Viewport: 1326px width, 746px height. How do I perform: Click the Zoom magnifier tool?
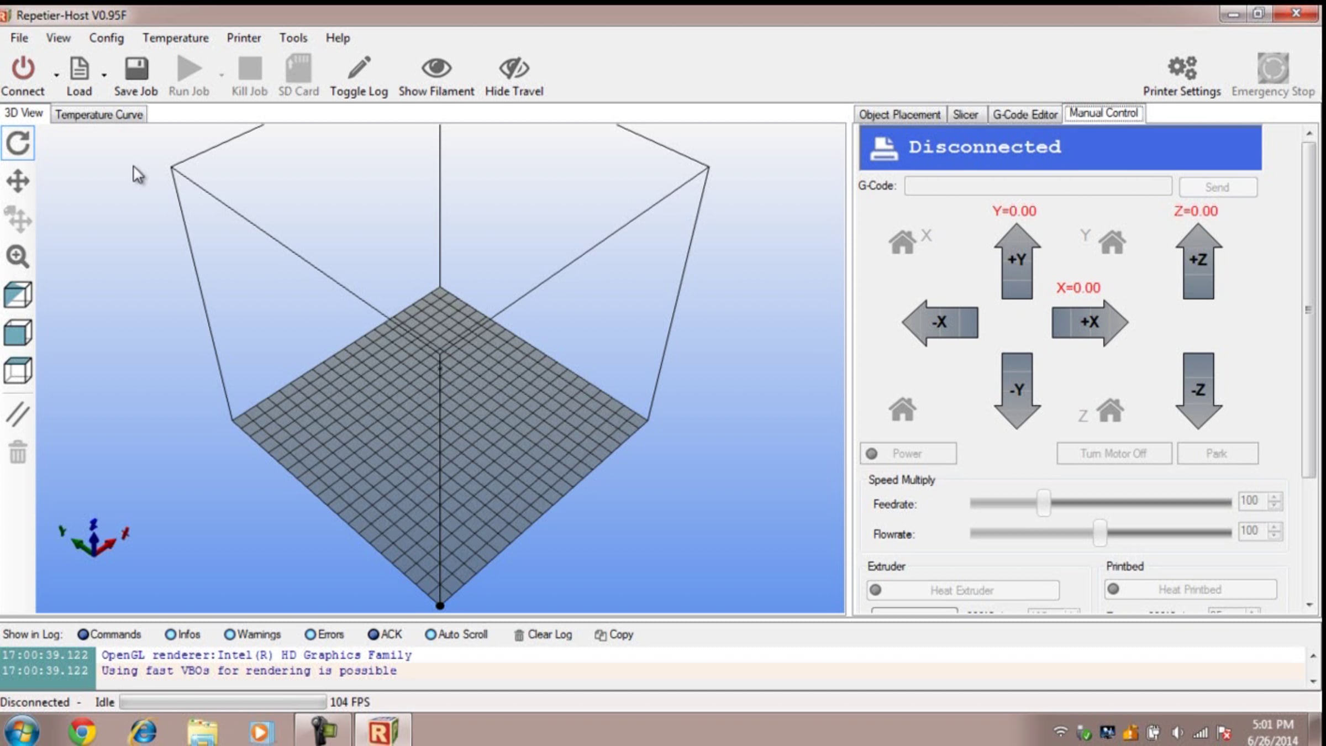(x=18, y=256)
